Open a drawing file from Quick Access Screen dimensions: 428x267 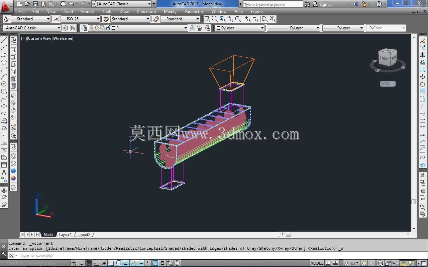(x=27, y=4)
